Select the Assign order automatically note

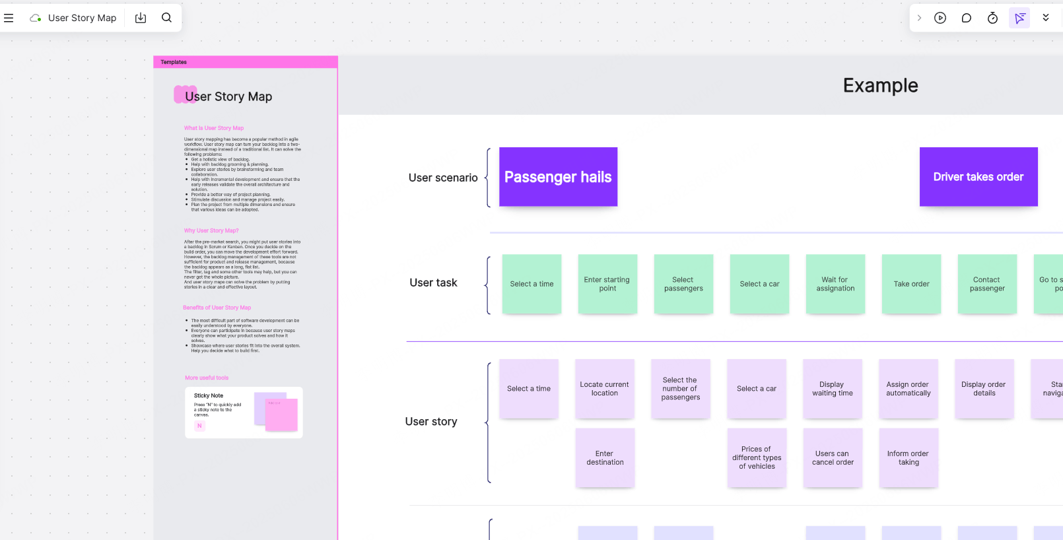pos(909,389)
